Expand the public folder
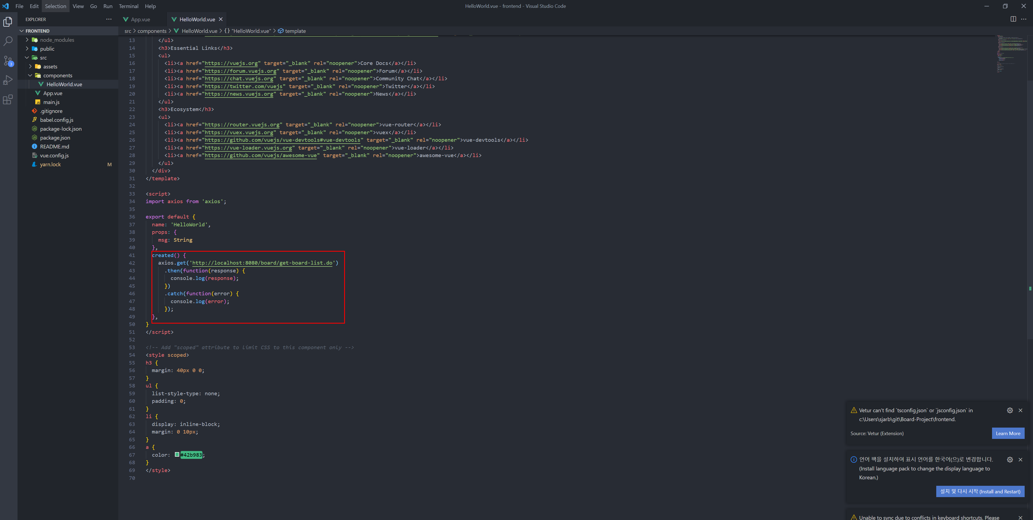Viewport: 1033px width, 520px height. click(x=47, y=49)
